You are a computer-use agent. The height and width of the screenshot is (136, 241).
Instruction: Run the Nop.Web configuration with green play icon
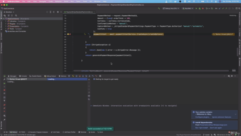tap(196, 8)
